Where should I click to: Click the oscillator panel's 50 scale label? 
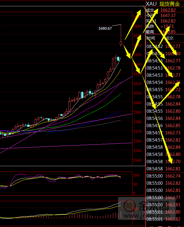coord(135,184)
